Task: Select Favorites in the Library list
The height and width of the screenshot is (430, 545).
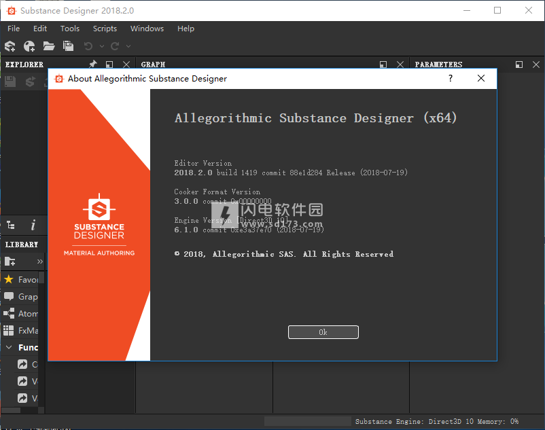Action: 20,280
